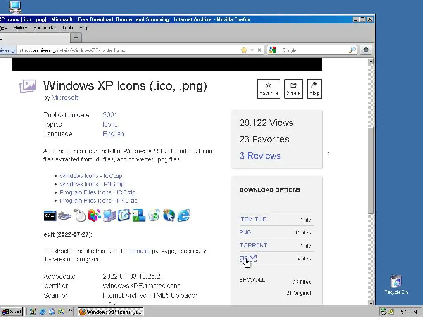Click the colorful blocks icon image
This screenshot has width=423, height=317.
coord(94,215)
